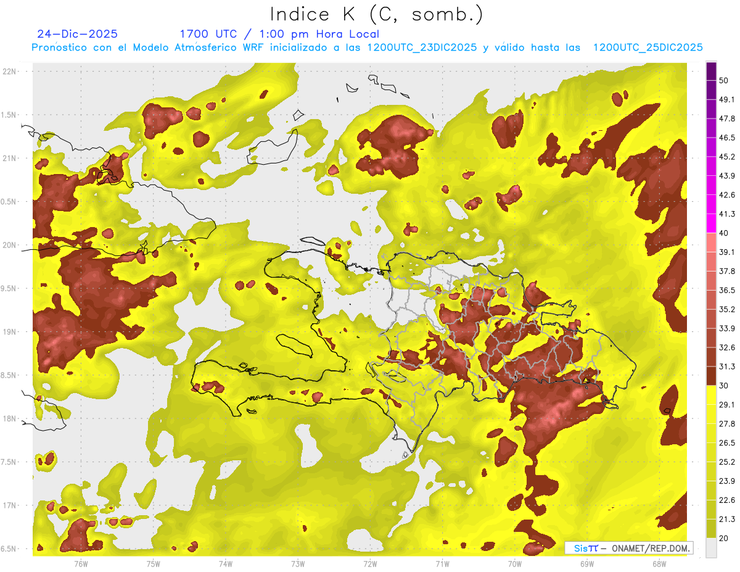Pick the legend value '30'
Viewport: 740px width, 572px height.
pyautogui.click(x=725, y=386)
